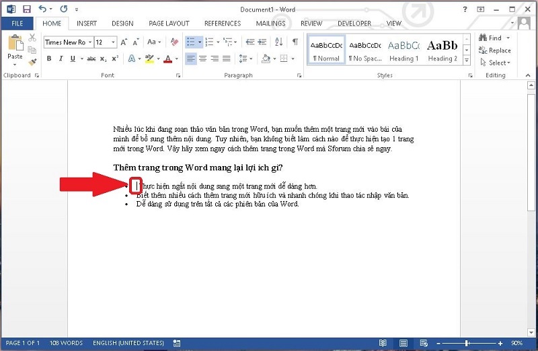This screenshot has width=538, height=351.
Task: Click the Clear All Formatting eraser icon
Action: [174, 42]
